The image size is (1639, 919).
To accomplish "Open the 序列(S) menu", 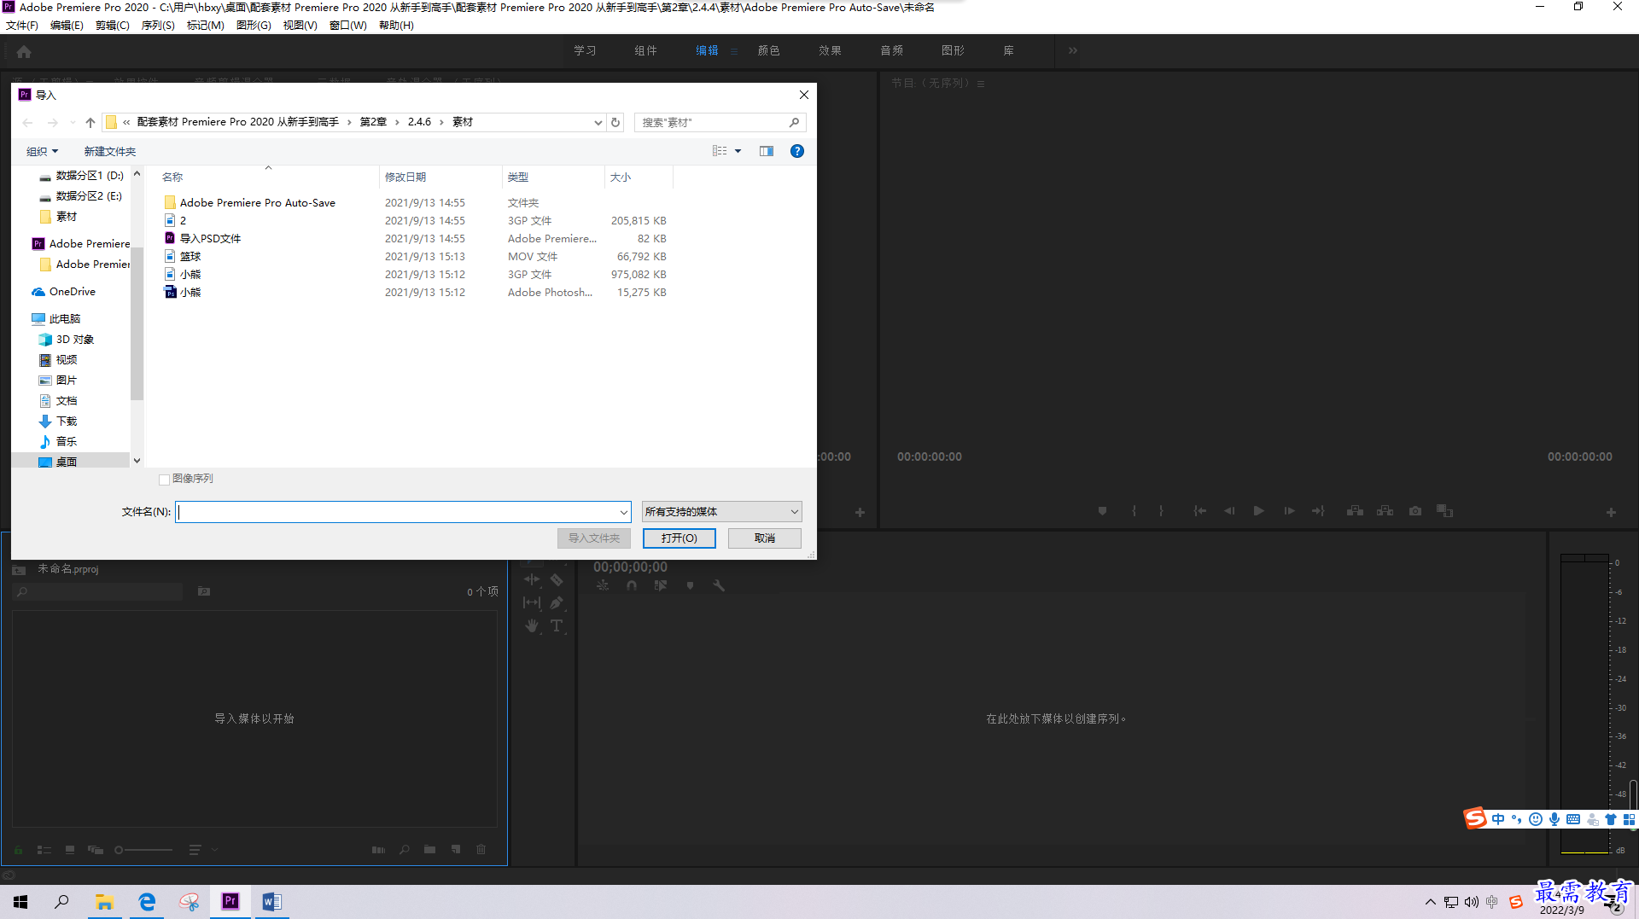I will (x=158, y=26).
